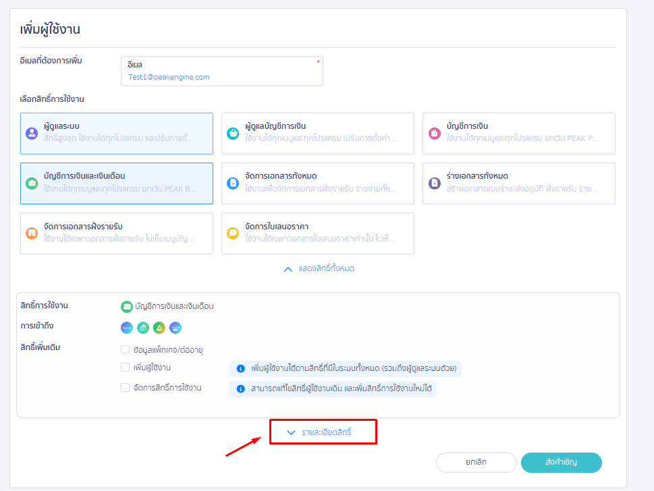Collapse the แสดงสิทธิ์ทั้งหมด roles list
Viewport: 654px width, 491px height.
click(x=319, y=268)
